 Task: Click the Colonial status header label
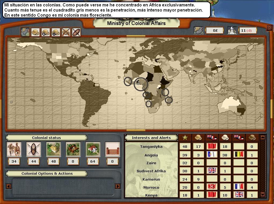click(46, 138)
